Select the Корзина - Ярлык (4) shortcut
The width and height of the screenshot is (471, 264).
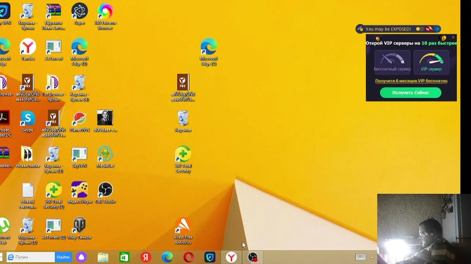pyautogui.click(x=80, y=88)
